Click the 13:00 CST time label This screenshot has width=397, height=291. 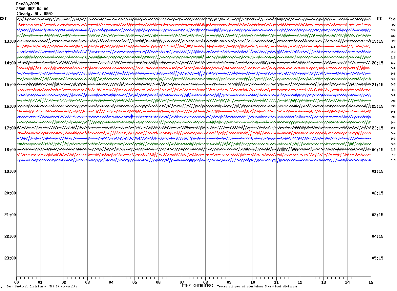pos(10,41)
